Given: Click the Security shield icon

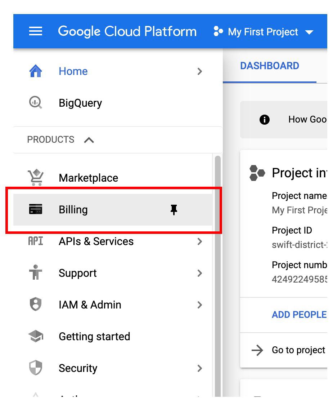Looking at the screenshot, I should coord(36,367).
